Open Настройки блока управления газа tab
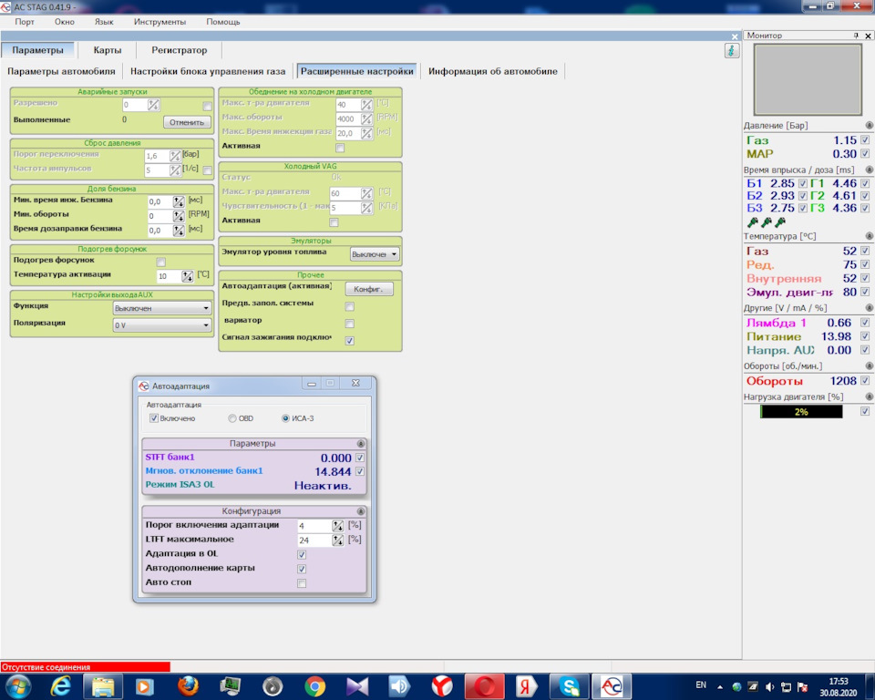Screen dimensions: 875x700 (208, 71)
